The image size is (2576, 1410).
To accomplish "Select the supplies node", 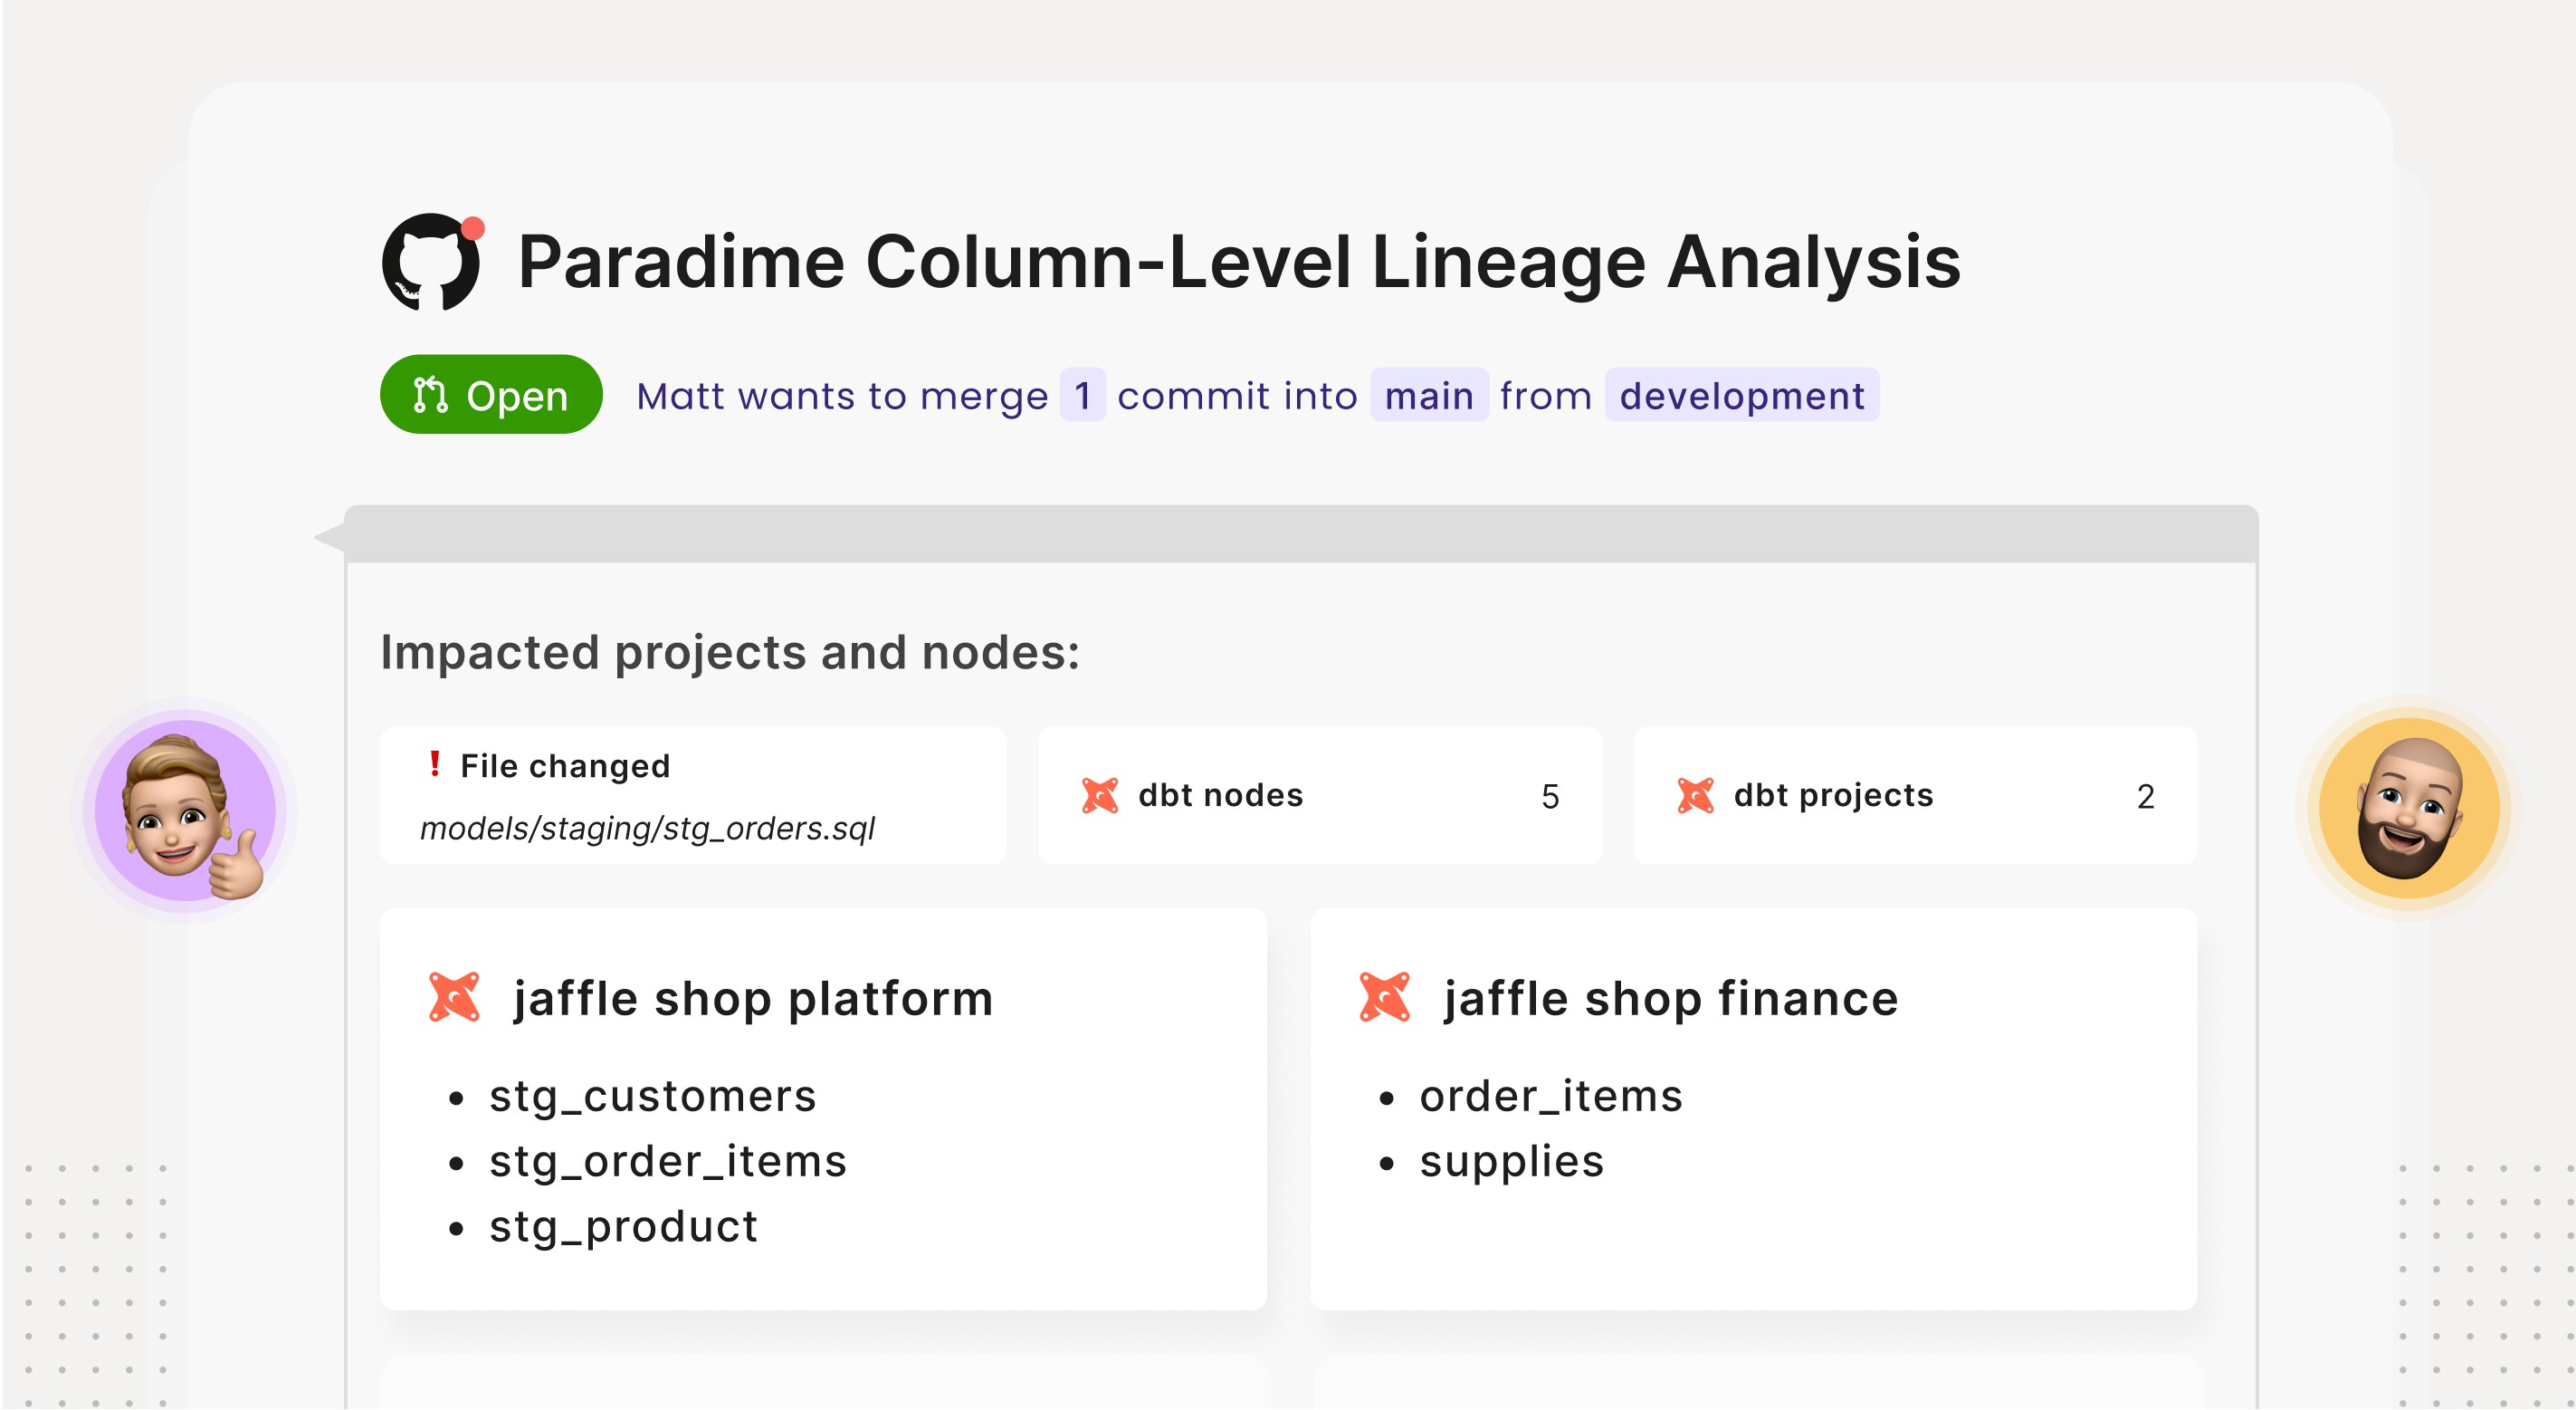I will coord(1511,1161).
